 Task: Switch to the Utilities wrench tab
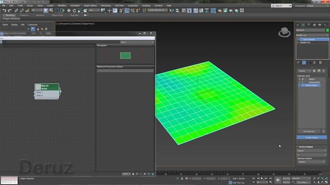click(325, 25)
